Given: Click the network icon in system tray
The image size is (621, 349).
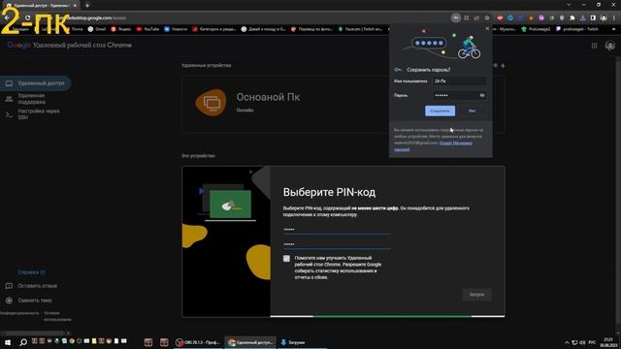Looking at the screenshot, I should point(574,342).
